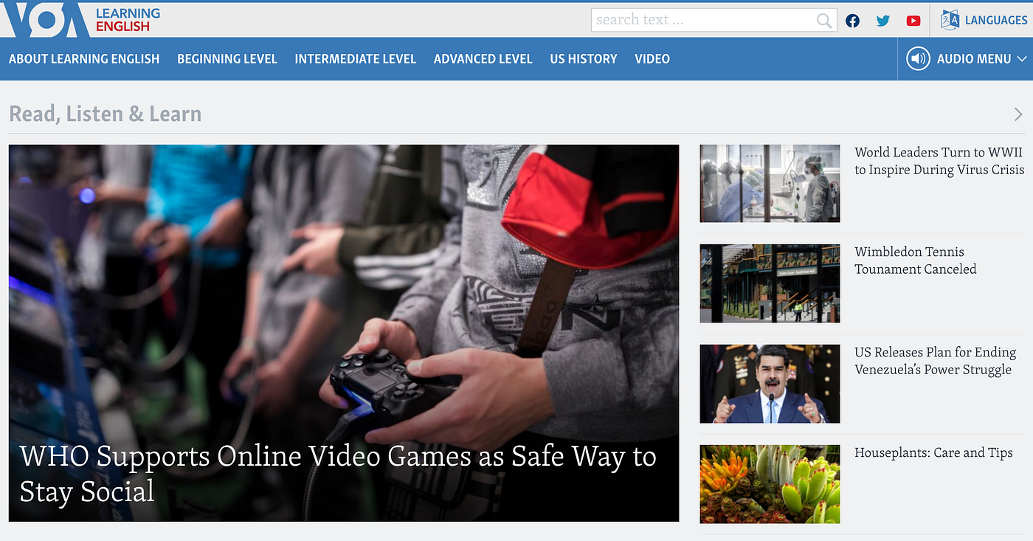Open the US History section

click(584, 59)
